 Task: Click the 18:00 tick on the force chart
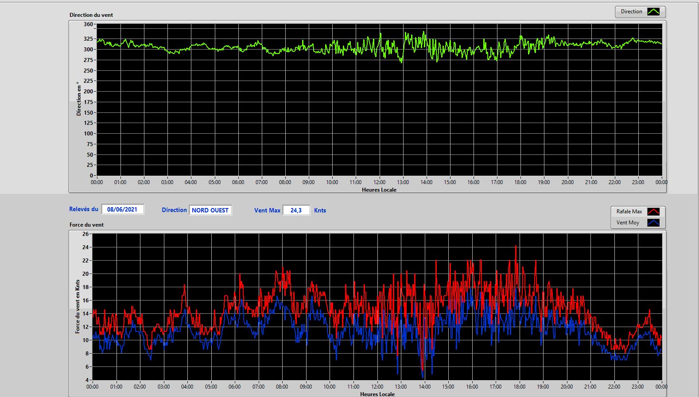(519, 387)
